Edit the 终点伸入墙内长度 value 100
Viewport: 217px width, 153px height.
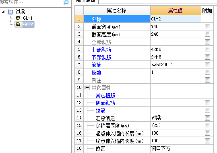coord(176,141)
